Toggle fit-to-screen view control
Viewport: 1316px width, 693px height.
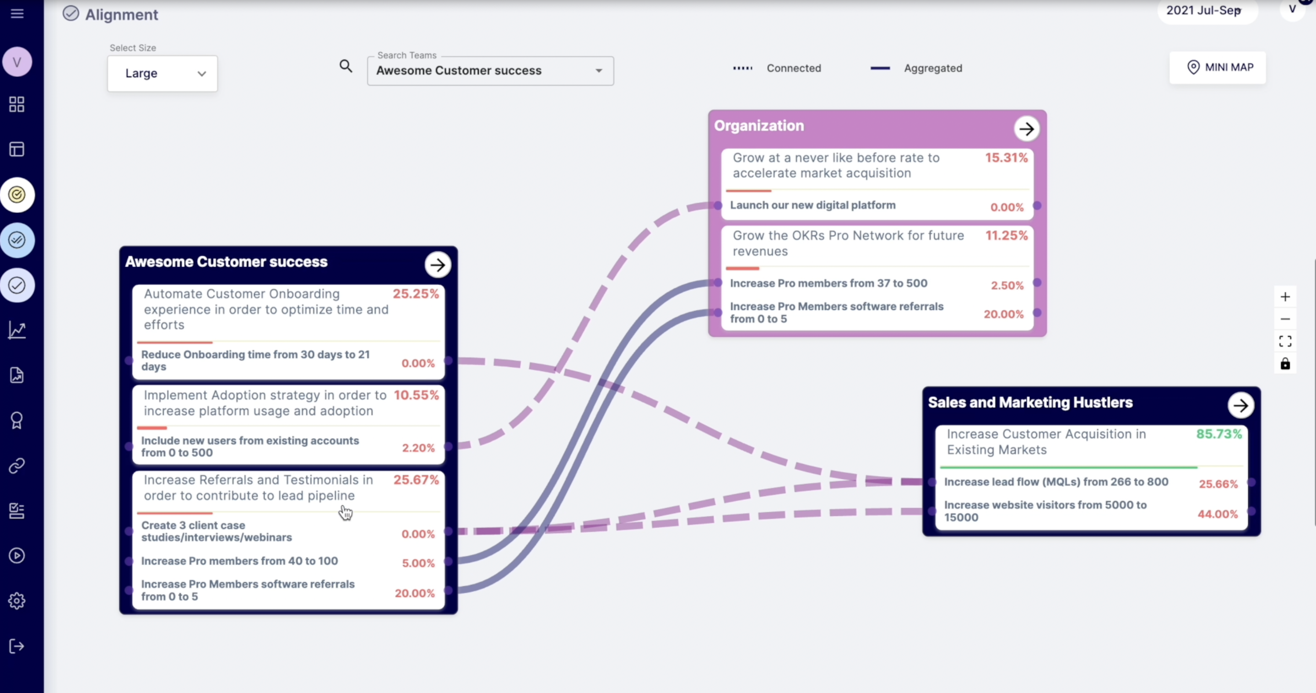click(x=1285, y=341)
